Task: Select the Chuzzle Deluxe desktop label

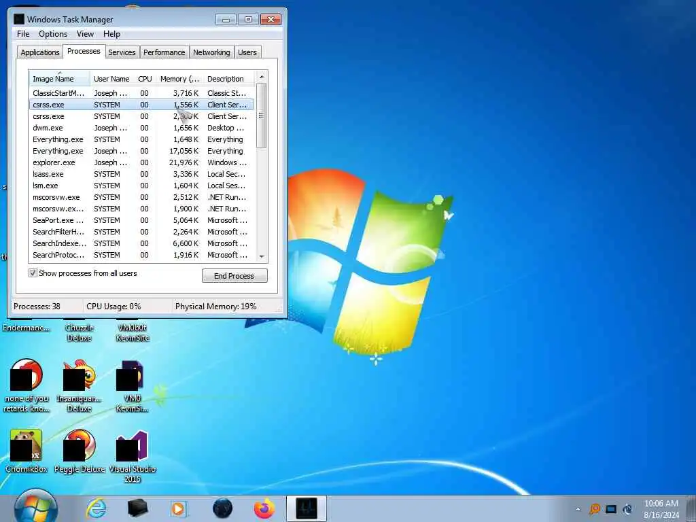Action: click(x=79, y=332)
